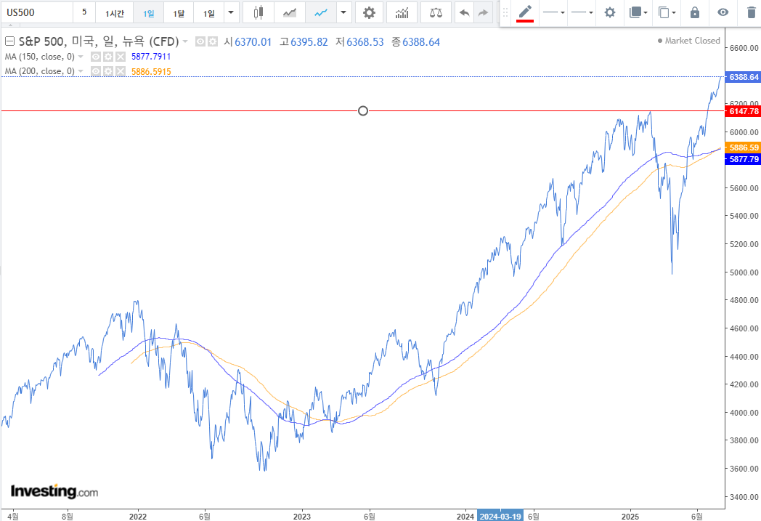Open the compare symbols scales icon

tap(436, 12)
